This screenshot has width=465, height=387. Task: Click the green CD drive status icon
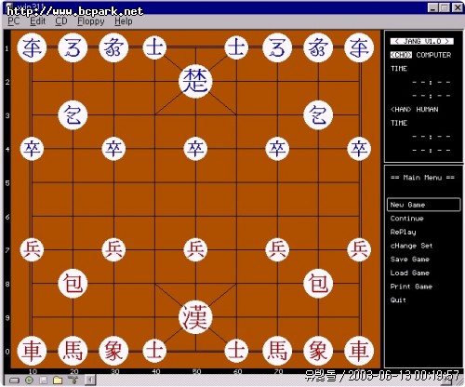click(x=29, y=380)
